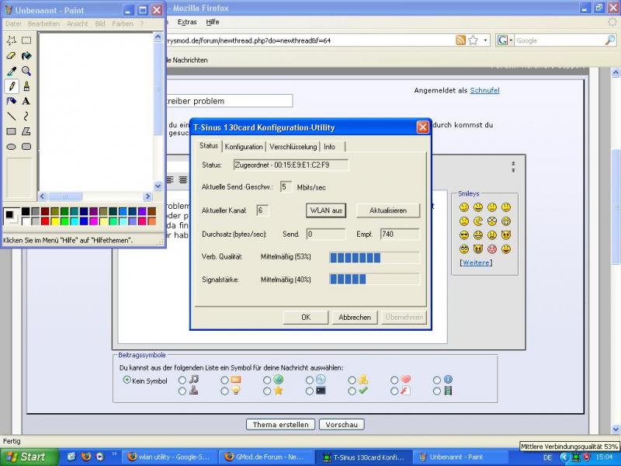
Task: Open the Google search engine dropdown
Action: [x=505, y=40]
